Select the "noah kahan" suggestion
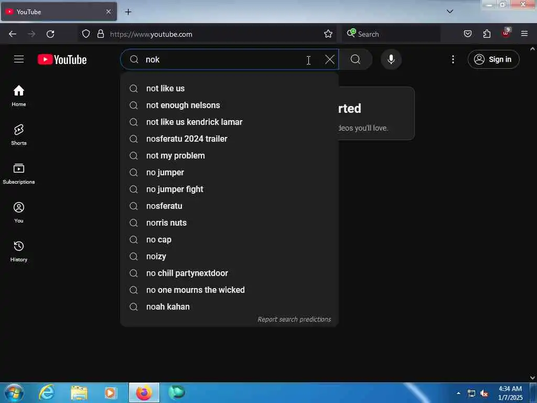Viewport: 537px width, 403px height. pos(230,306)
